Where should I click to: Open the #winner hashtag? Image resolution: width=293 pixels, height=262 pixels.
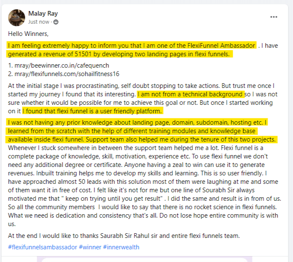(90, 247)
